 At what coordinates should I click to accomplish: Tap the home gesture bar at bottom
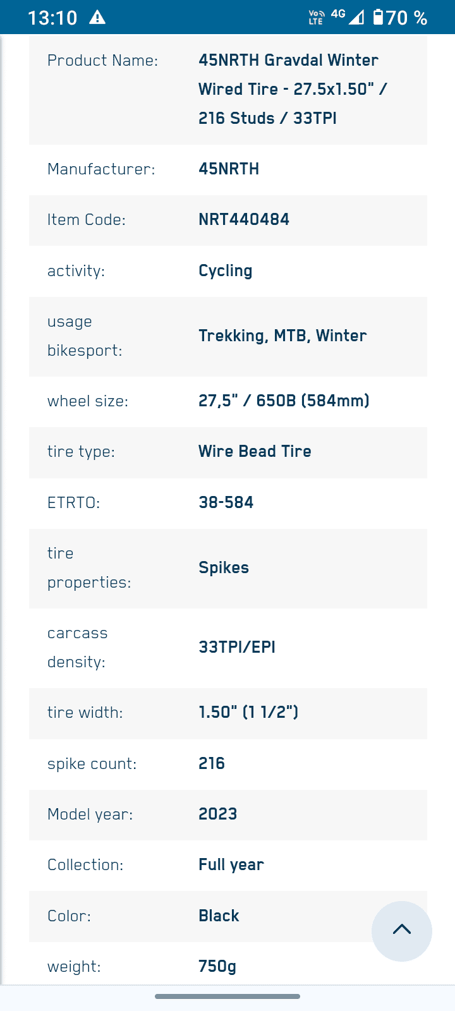pos(227,996)
